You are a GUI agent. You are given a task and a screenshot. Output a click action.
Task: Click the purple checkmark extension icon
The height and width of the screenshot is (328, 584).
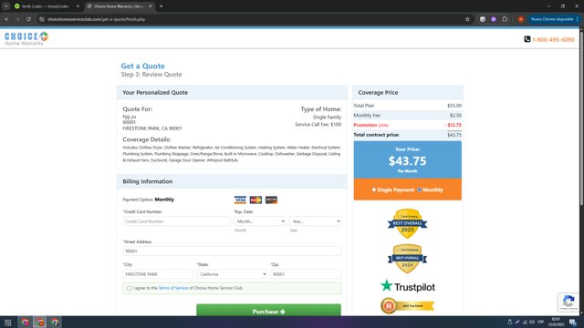click(494, 19)
